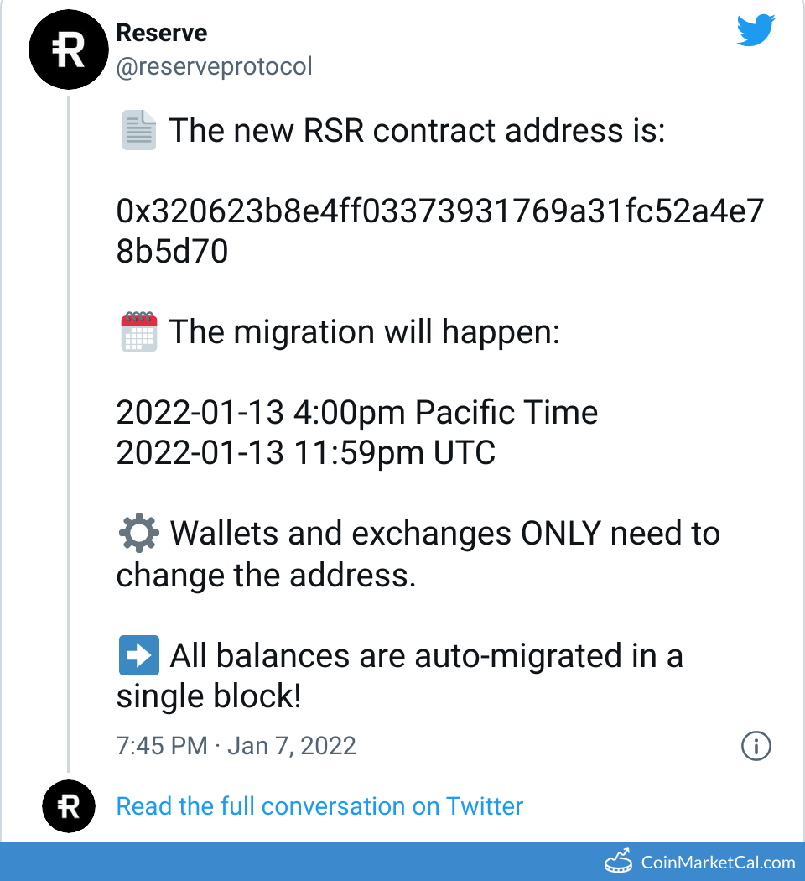The height and width of the screenshot is (881, 805).
Task: Click the CoinMarketCal.com link
Action: [x=717, y=860]
